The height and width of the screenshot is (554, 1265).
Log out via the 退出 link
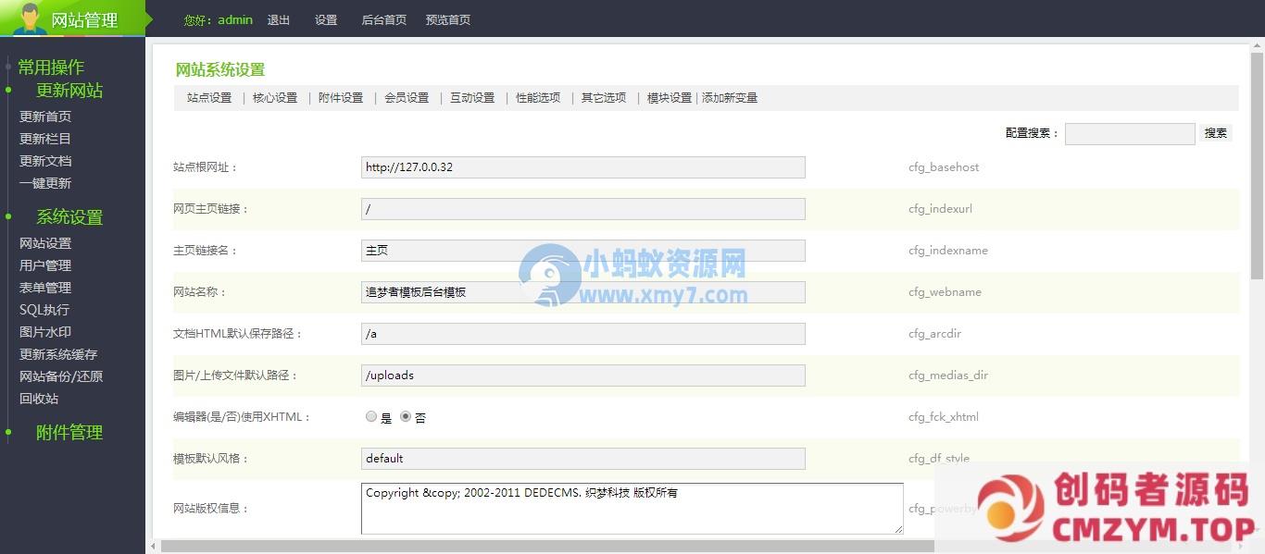(x=278, y=19)
